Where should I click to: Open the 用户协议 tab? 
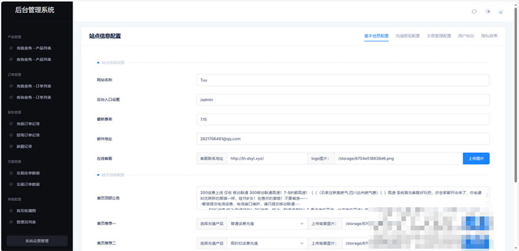click(466, 36)
